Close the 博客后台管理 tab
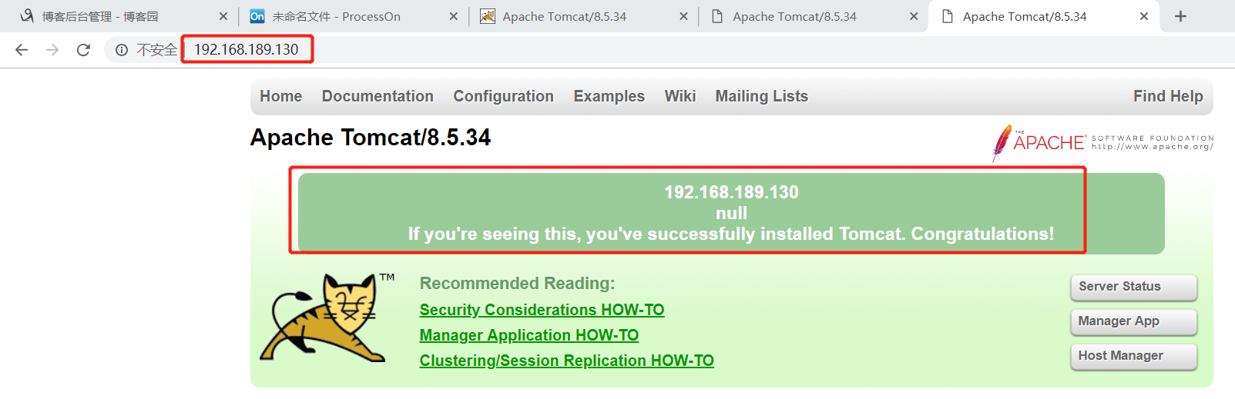Screen dimensions: 1235x399 223,16
